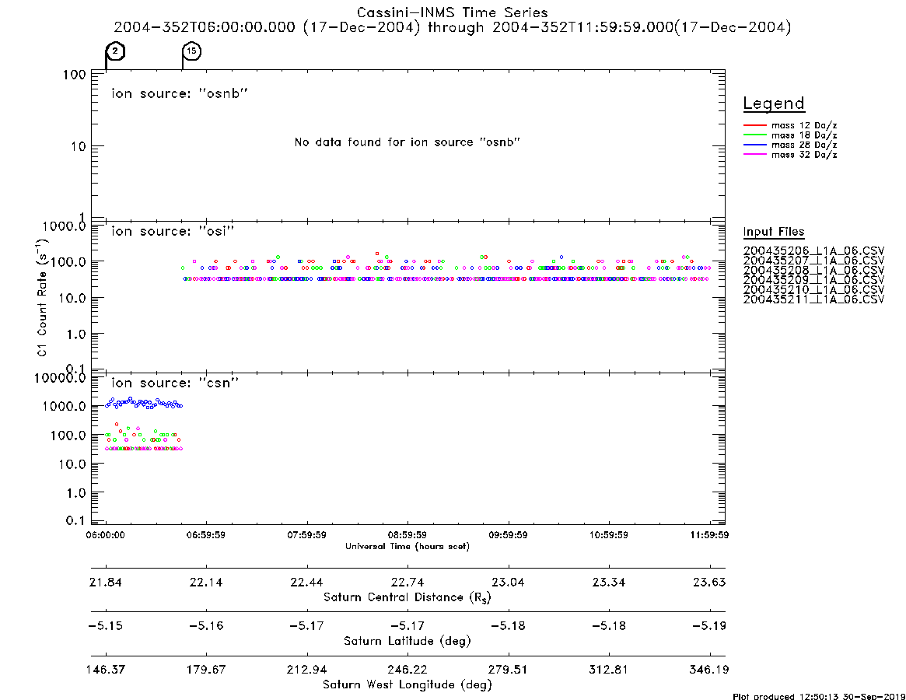906x700 pixels.
Task: Click the 07:59:59 time tick label
Action: pos(307,535)
